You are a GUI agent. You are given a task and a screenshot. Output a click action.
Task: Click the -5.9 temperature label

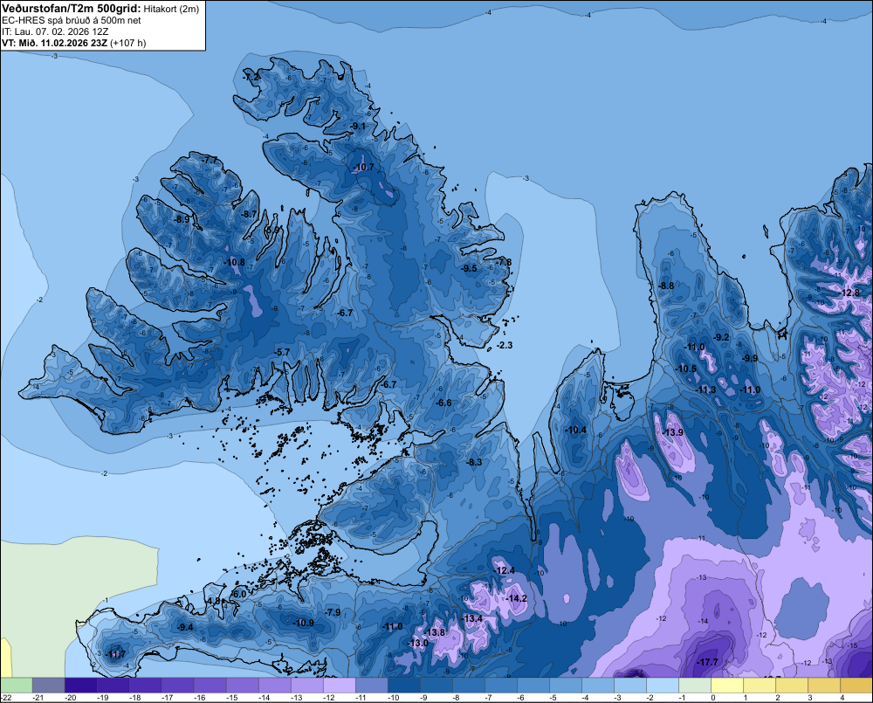272,230
